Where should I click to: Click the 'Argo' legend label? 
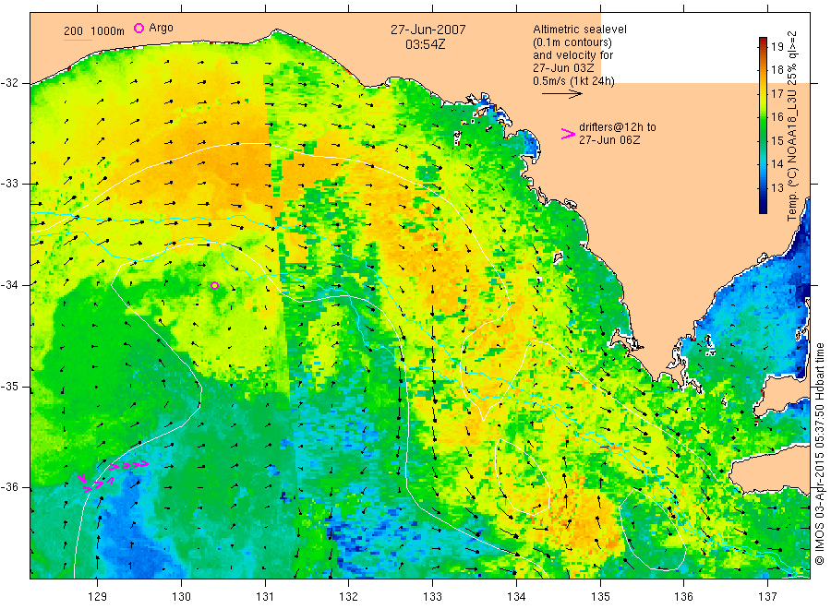point(161,28)
